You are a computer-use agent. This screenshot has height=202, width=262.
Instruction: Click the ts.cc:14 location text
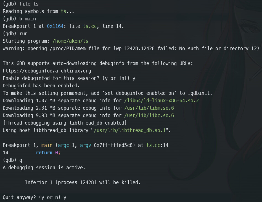[157, 145]
